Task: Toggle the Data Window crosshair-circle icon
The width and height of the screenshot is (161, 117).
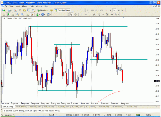Action: click(20, 10)
